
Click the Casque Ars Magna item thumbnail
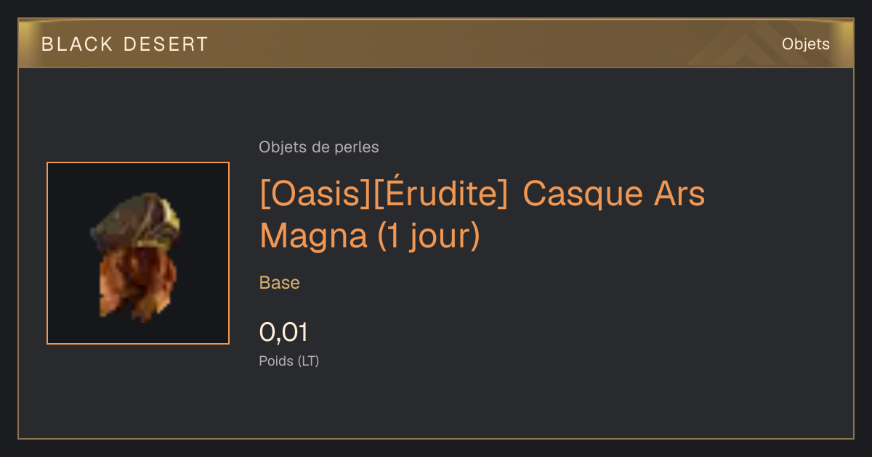coord(138,253)
